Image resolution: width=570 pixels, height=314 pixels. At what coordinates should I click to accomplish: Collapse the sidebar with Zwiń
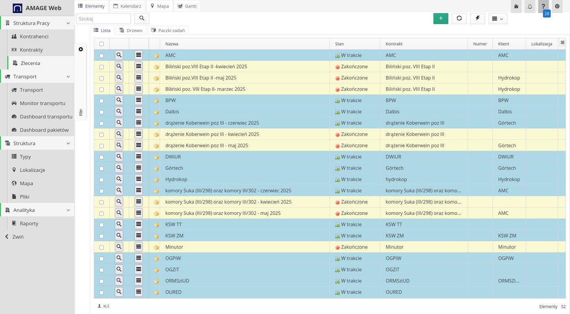14,237
